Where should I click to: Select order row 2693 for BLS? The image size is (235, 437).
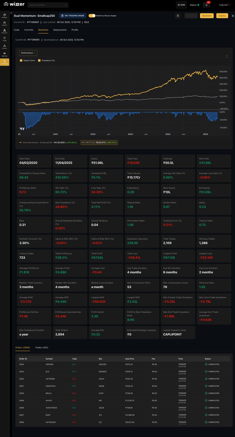124,371
